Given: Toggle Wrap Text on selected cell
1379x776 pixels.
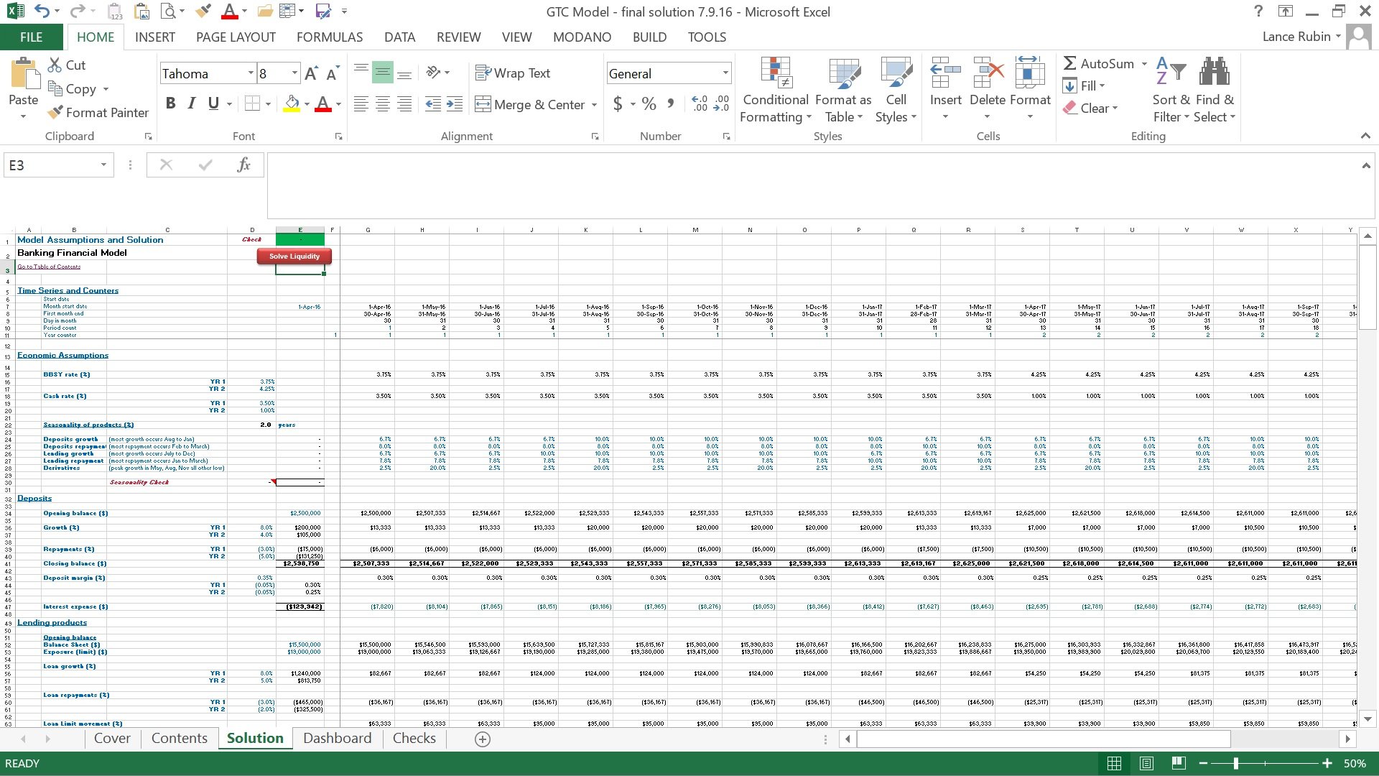Looking at the screenshot, I should pyautogui.click(x=513, y=73).
